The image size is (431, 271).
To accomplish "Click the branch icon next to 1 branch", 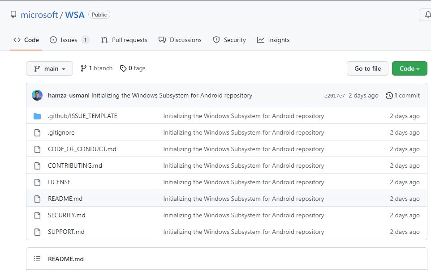I will point(84,68).
